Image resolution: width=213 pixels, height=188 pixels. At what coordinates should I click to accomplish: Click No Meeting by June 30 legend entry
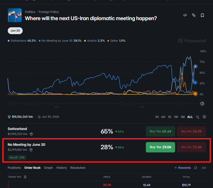60,41
